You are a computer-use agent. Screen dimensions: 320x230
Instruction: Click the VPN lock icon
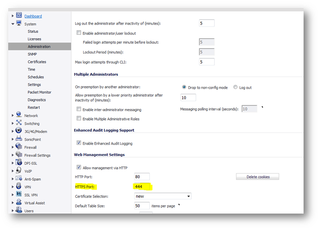[x=19, y=186]
